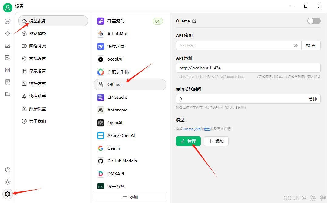
Task: Open the help question mark icon
Action: click(8, 170)
